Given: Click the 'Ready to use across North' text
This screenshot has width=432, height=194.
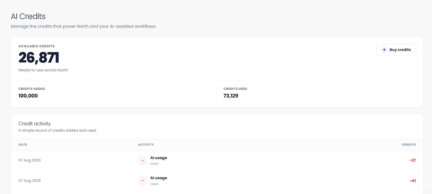Looking at the screenshot, I should click(43, 70).
